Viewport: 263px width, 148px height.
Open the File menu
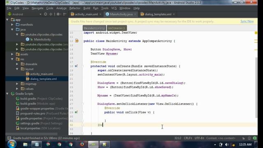pos(9,8)
